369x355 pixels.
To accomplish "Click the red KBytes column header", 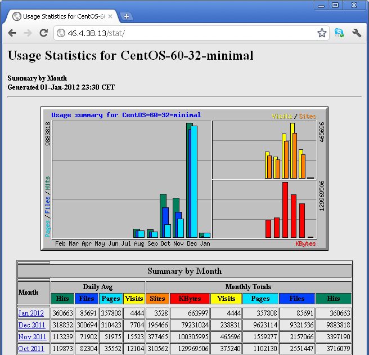I will [x=190, y=299].
